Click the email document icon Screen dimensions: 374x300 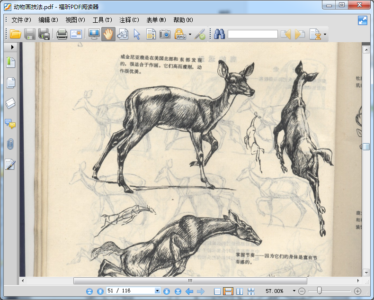[x=76, y=34]
